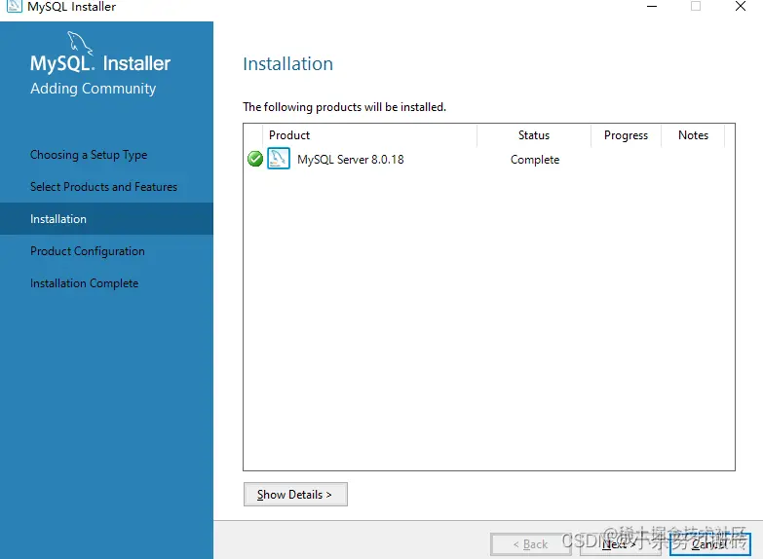Go to Select Products and Features step

103,187
